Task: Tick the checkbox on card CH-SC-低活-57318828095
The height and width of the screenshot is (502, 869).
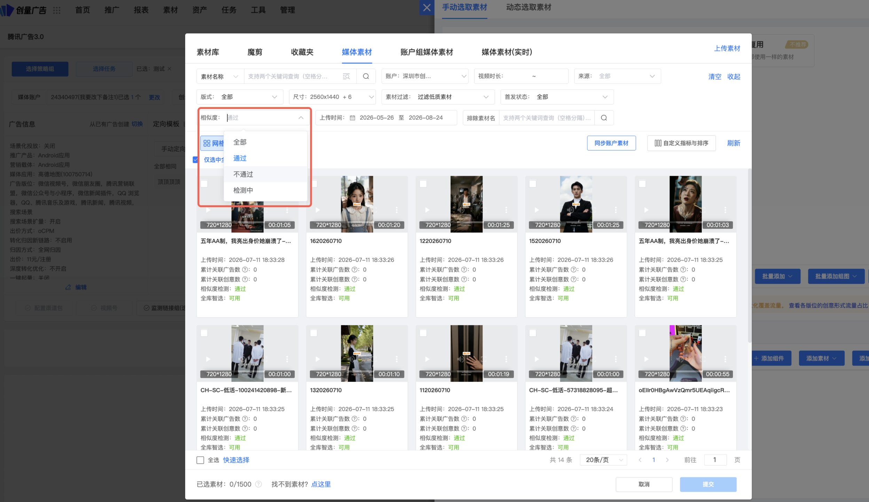Action: coord(533,333)
